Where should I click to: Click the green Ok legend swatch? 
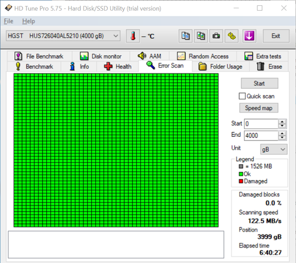[241, 174]
